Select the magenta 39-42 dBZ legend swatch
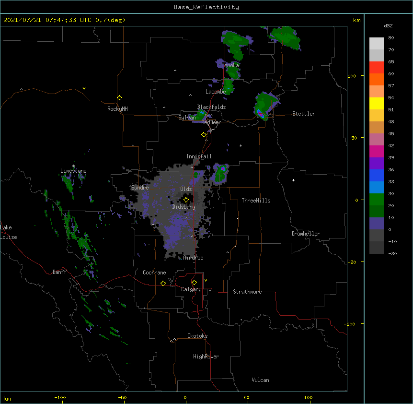The width and height of the screenshot is (413, 404). 377,152
